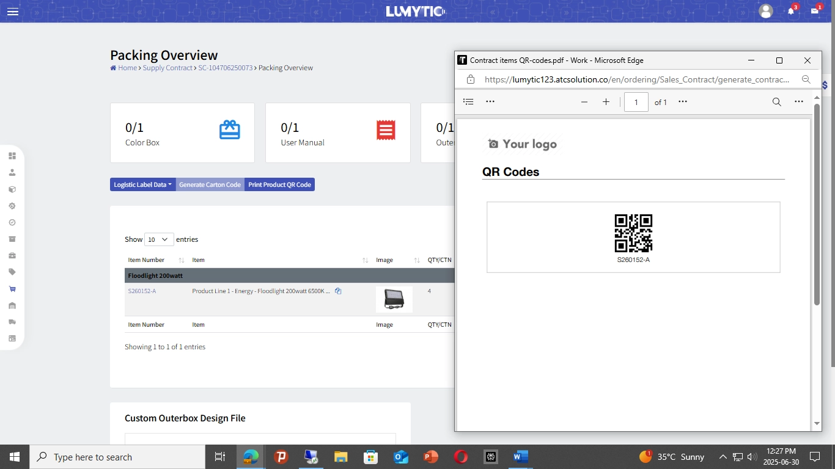Zoom out of the PDF document
The height and width of the screenshot is (469, 835).
[584, 102]
